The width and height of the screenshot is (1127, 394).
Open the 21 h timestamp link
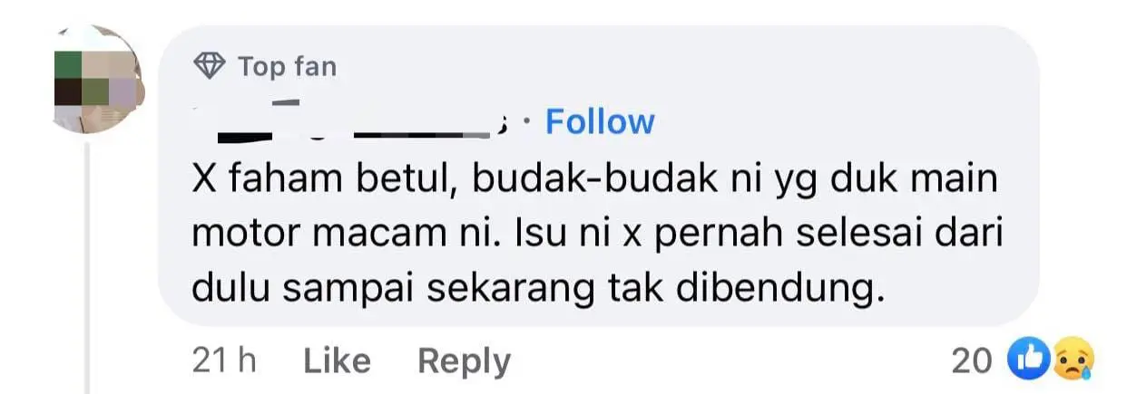[x=224, y=361]
